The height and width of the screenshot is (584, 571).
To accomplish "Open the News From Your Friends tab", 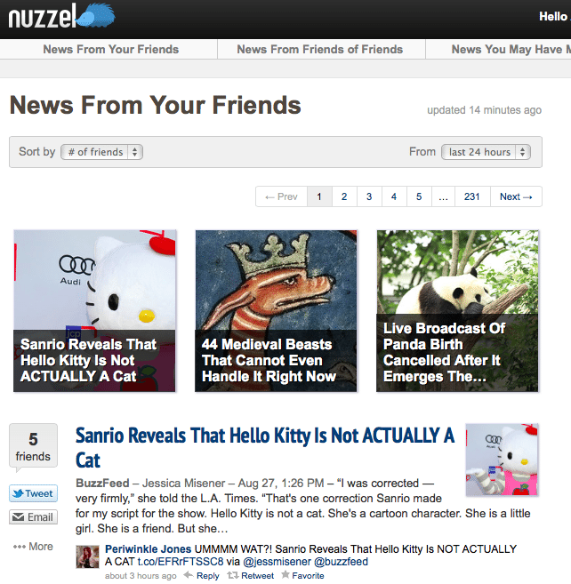I will coord(110,49).
